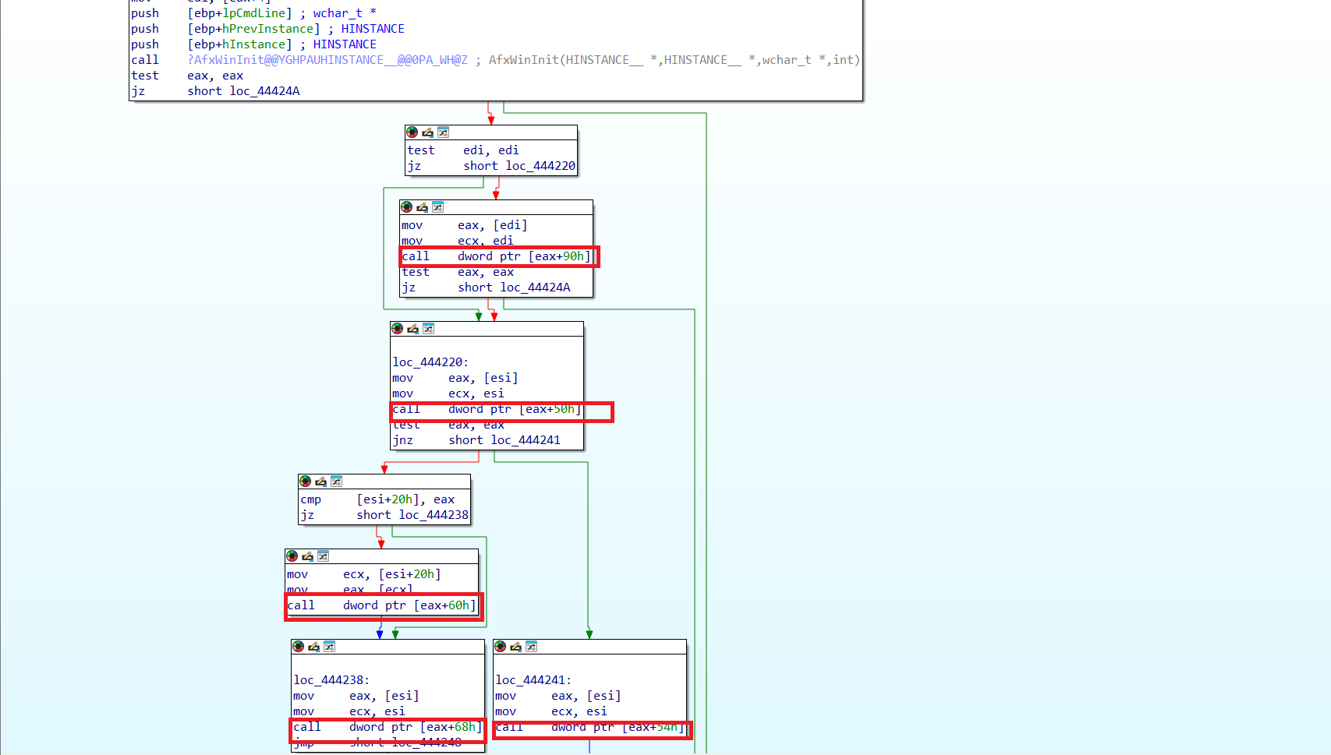Viewport: 1331px width, 755px height.
Task: Click 'test edi, edi' instruction
Action: 463,150
